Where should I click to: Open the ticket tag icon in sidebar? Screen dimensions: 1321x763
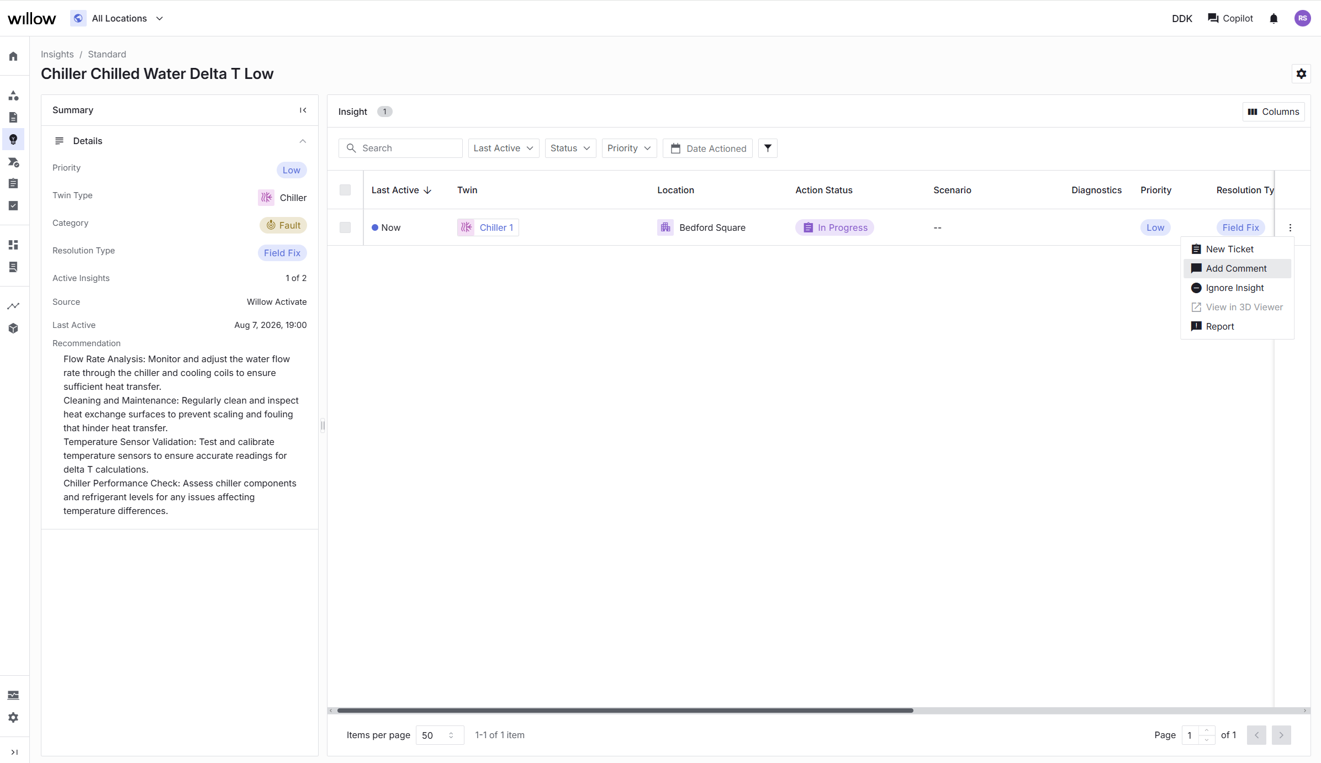click(13, 162)
